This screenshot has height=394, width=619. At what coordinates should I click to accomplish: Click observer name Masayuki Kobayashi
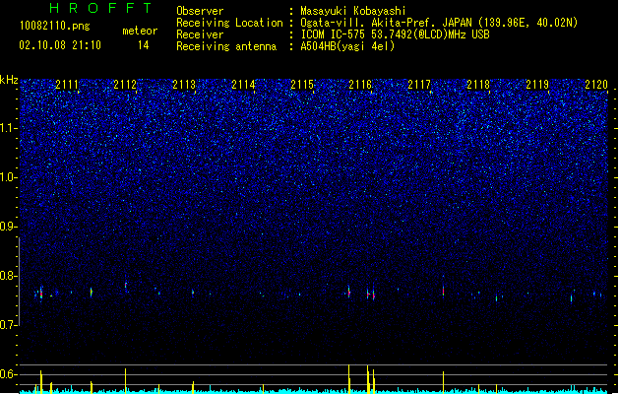point(353,11)
